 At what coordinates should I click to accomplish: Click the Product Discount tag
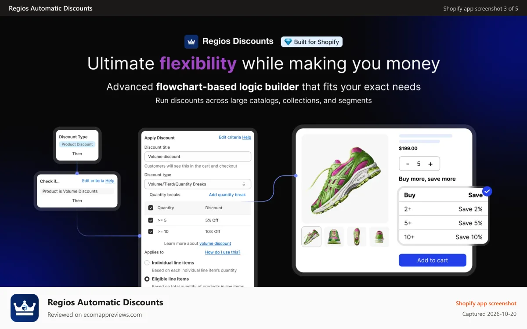coord(77,144)
